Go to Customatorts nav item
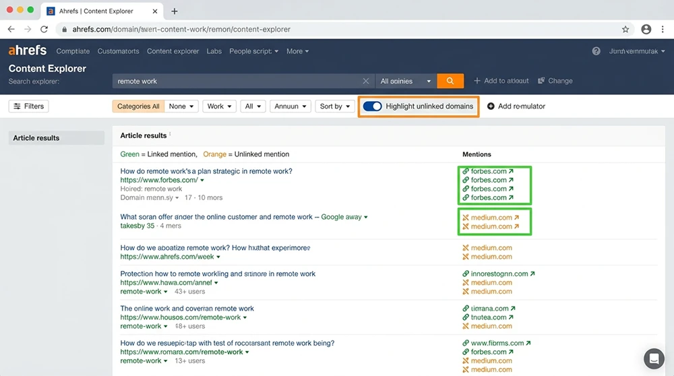674x376 pixels. tap(118, 51)
